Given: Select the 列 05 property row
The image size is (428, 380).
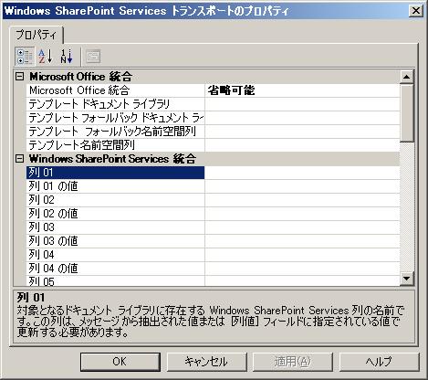Looking at the screenshot, I should [116, 281].
